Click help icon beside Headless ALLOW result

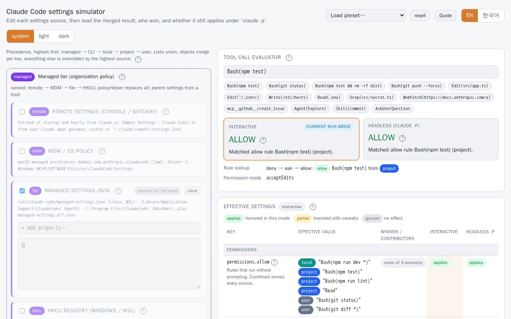click(402, 138)
